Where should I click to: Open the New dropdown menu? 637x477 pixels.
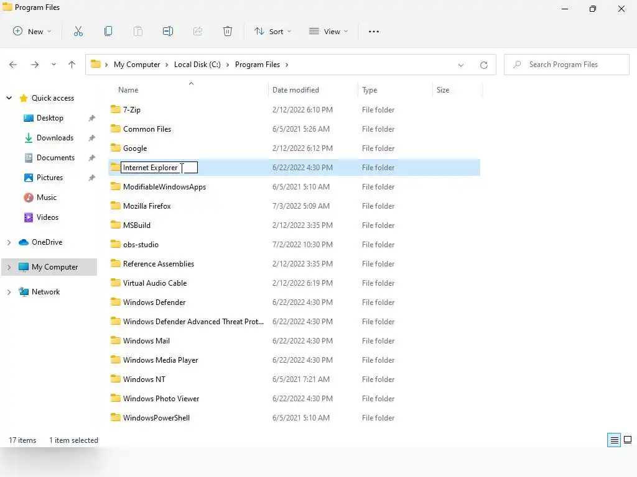point(32,31)
